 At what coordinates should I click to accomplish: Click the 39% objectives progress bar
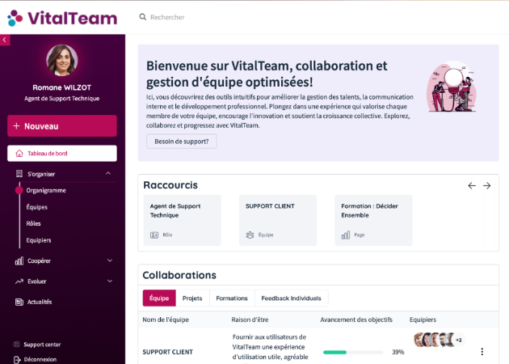(x=353, y=352)
